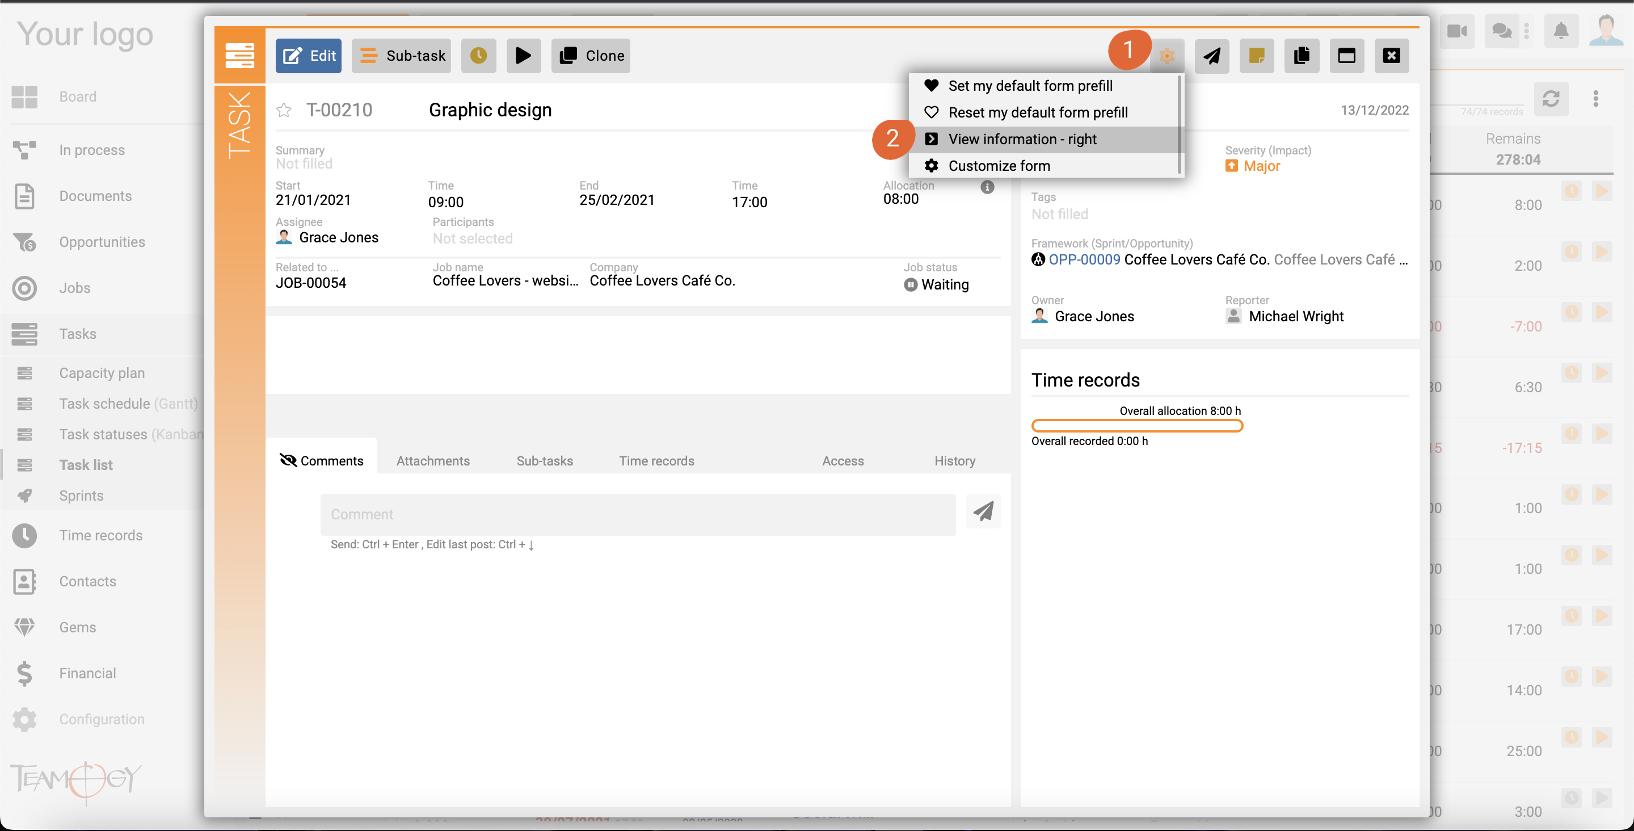
Task: Refresh the task list with reload icon
Action: point(1551,98)
